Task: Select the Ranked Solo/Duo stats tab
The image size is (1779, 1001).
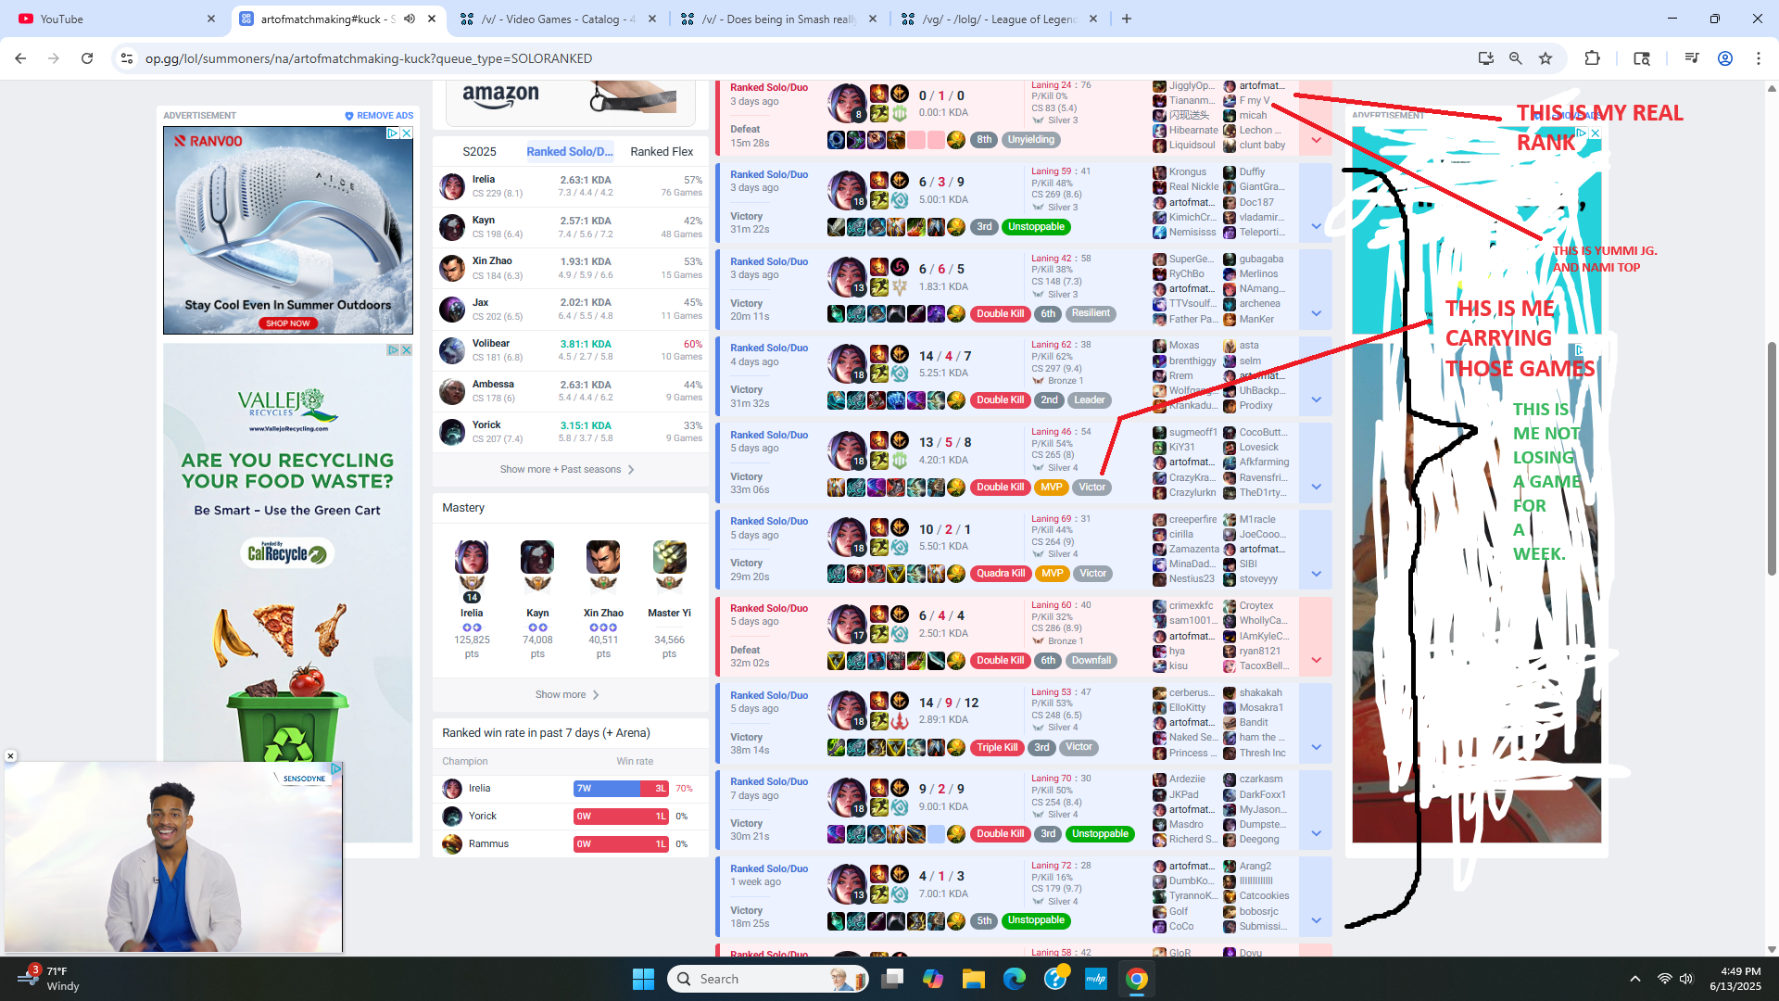Action: (570, 151)
